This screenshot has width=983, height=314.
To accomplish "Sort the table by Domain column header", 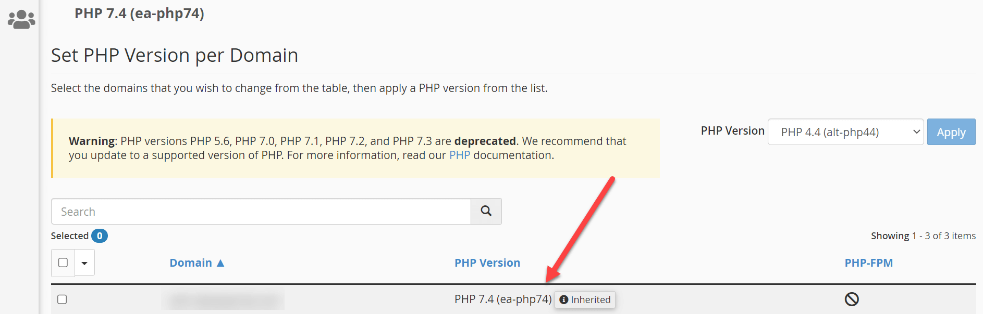I will tap(191, 263).
